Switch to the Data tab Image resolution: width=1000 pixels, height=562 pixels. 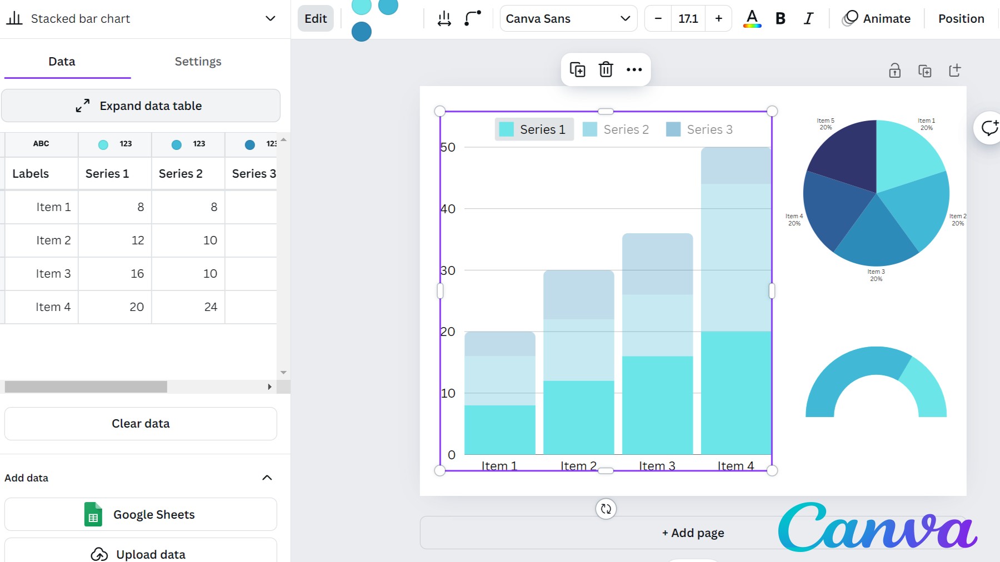coord(62,62)
